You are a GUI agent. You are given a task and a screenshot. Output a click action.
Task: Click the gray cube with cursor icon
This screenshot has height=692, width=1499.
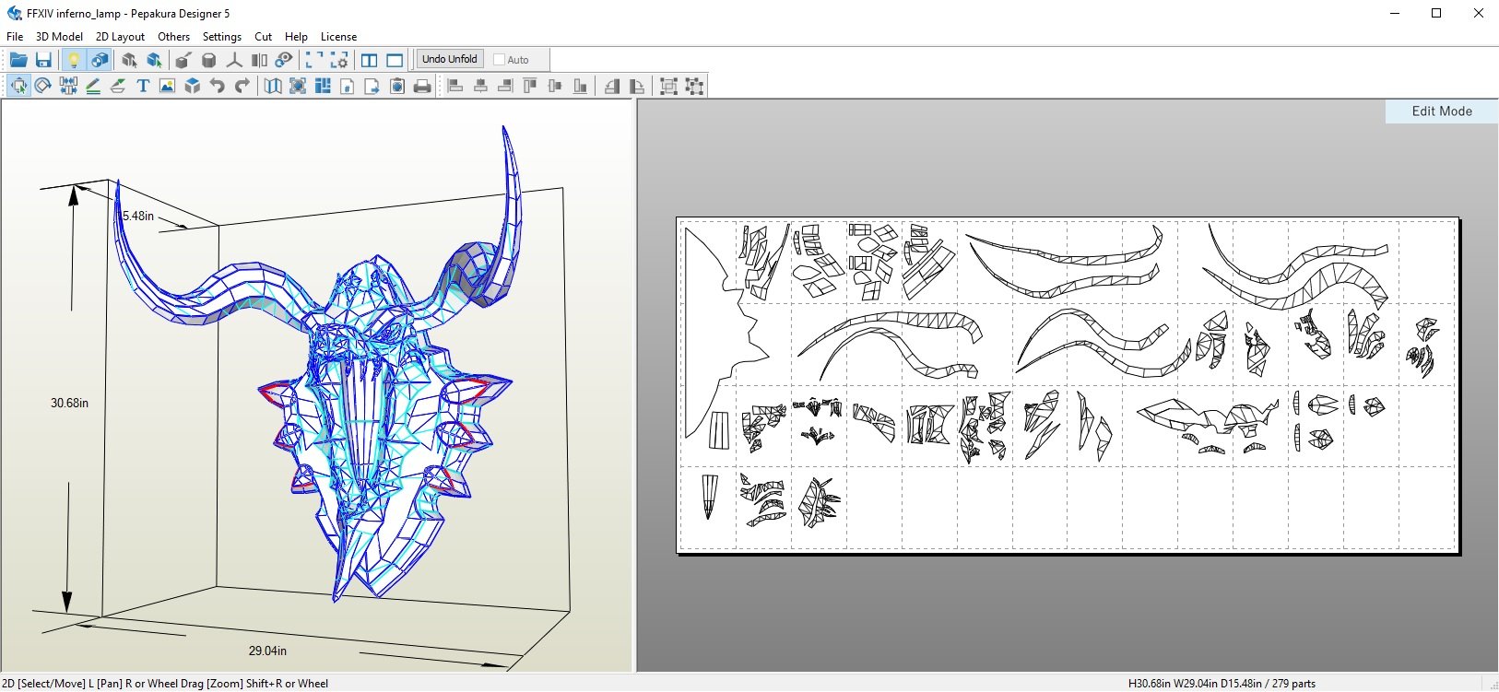click(x=129, y=60)
